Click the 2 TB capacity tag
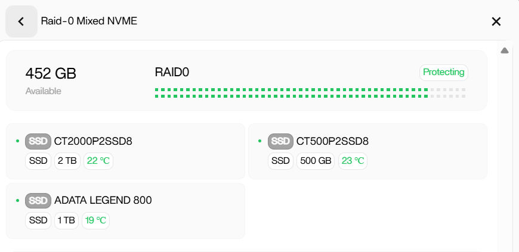This screenshot has width=519, height=252. 67,161
